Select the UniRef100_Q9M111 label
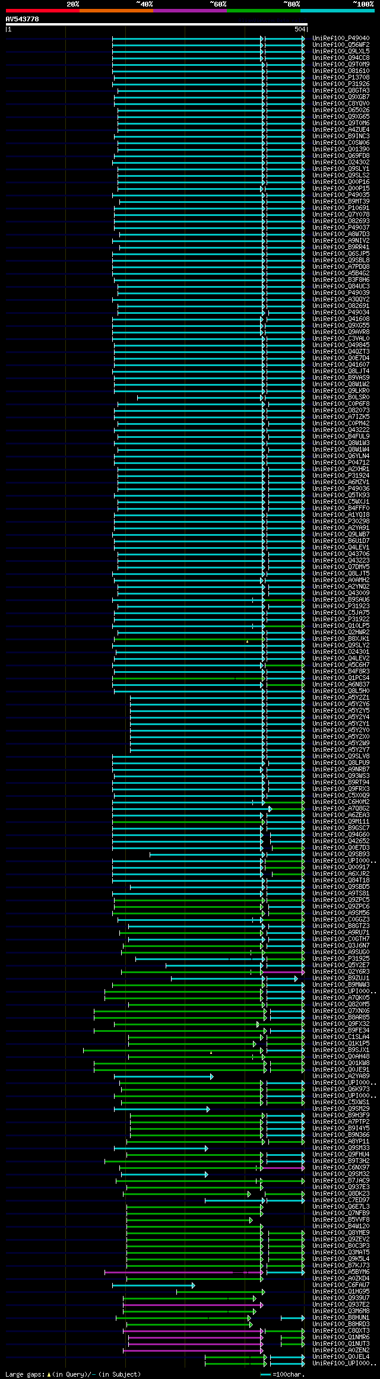The image size is (380, 1379). [x=341, y=821]
